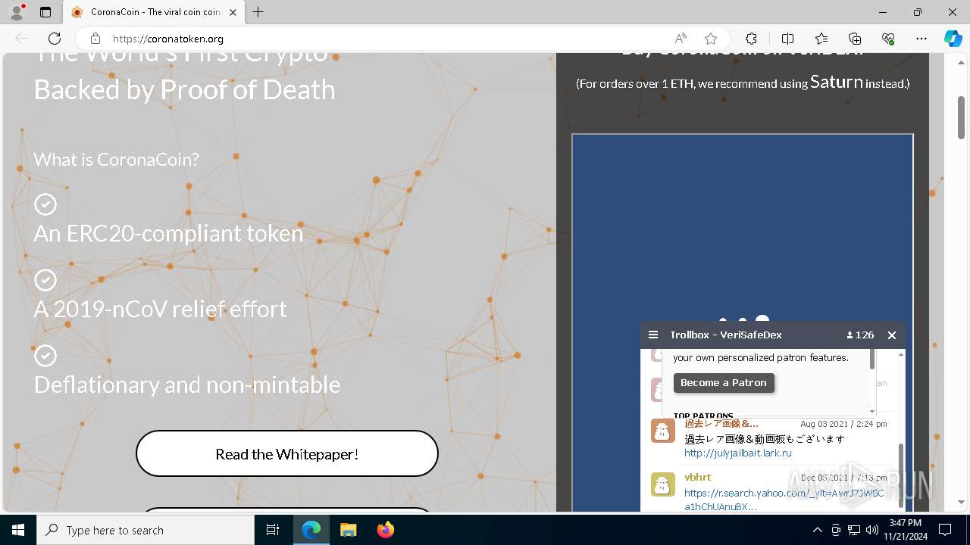
Task: Follow the Saturn link
Action: tap(837, 82)
